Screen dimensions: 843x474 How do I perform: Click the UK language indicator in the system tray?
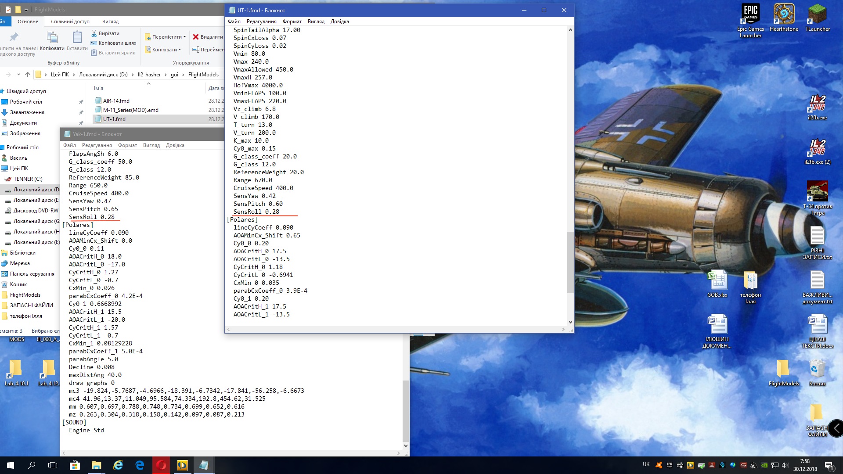pos(646,464)
